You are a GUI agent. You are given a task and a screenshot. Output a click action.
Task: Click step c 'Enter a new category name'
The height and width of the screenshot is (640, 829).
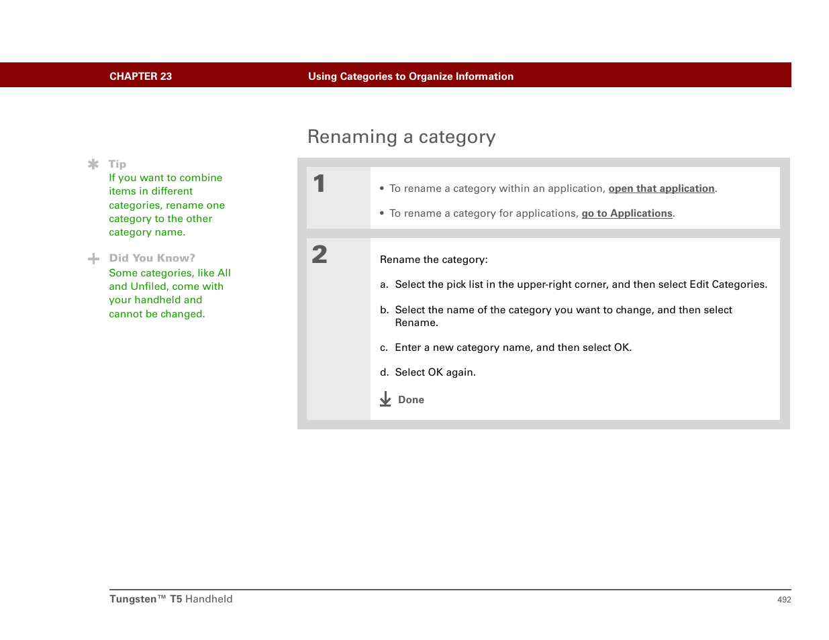505,348
